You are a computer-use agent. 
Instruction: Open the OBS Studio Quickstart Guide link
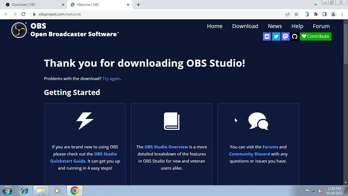click(x=83, y=157)
